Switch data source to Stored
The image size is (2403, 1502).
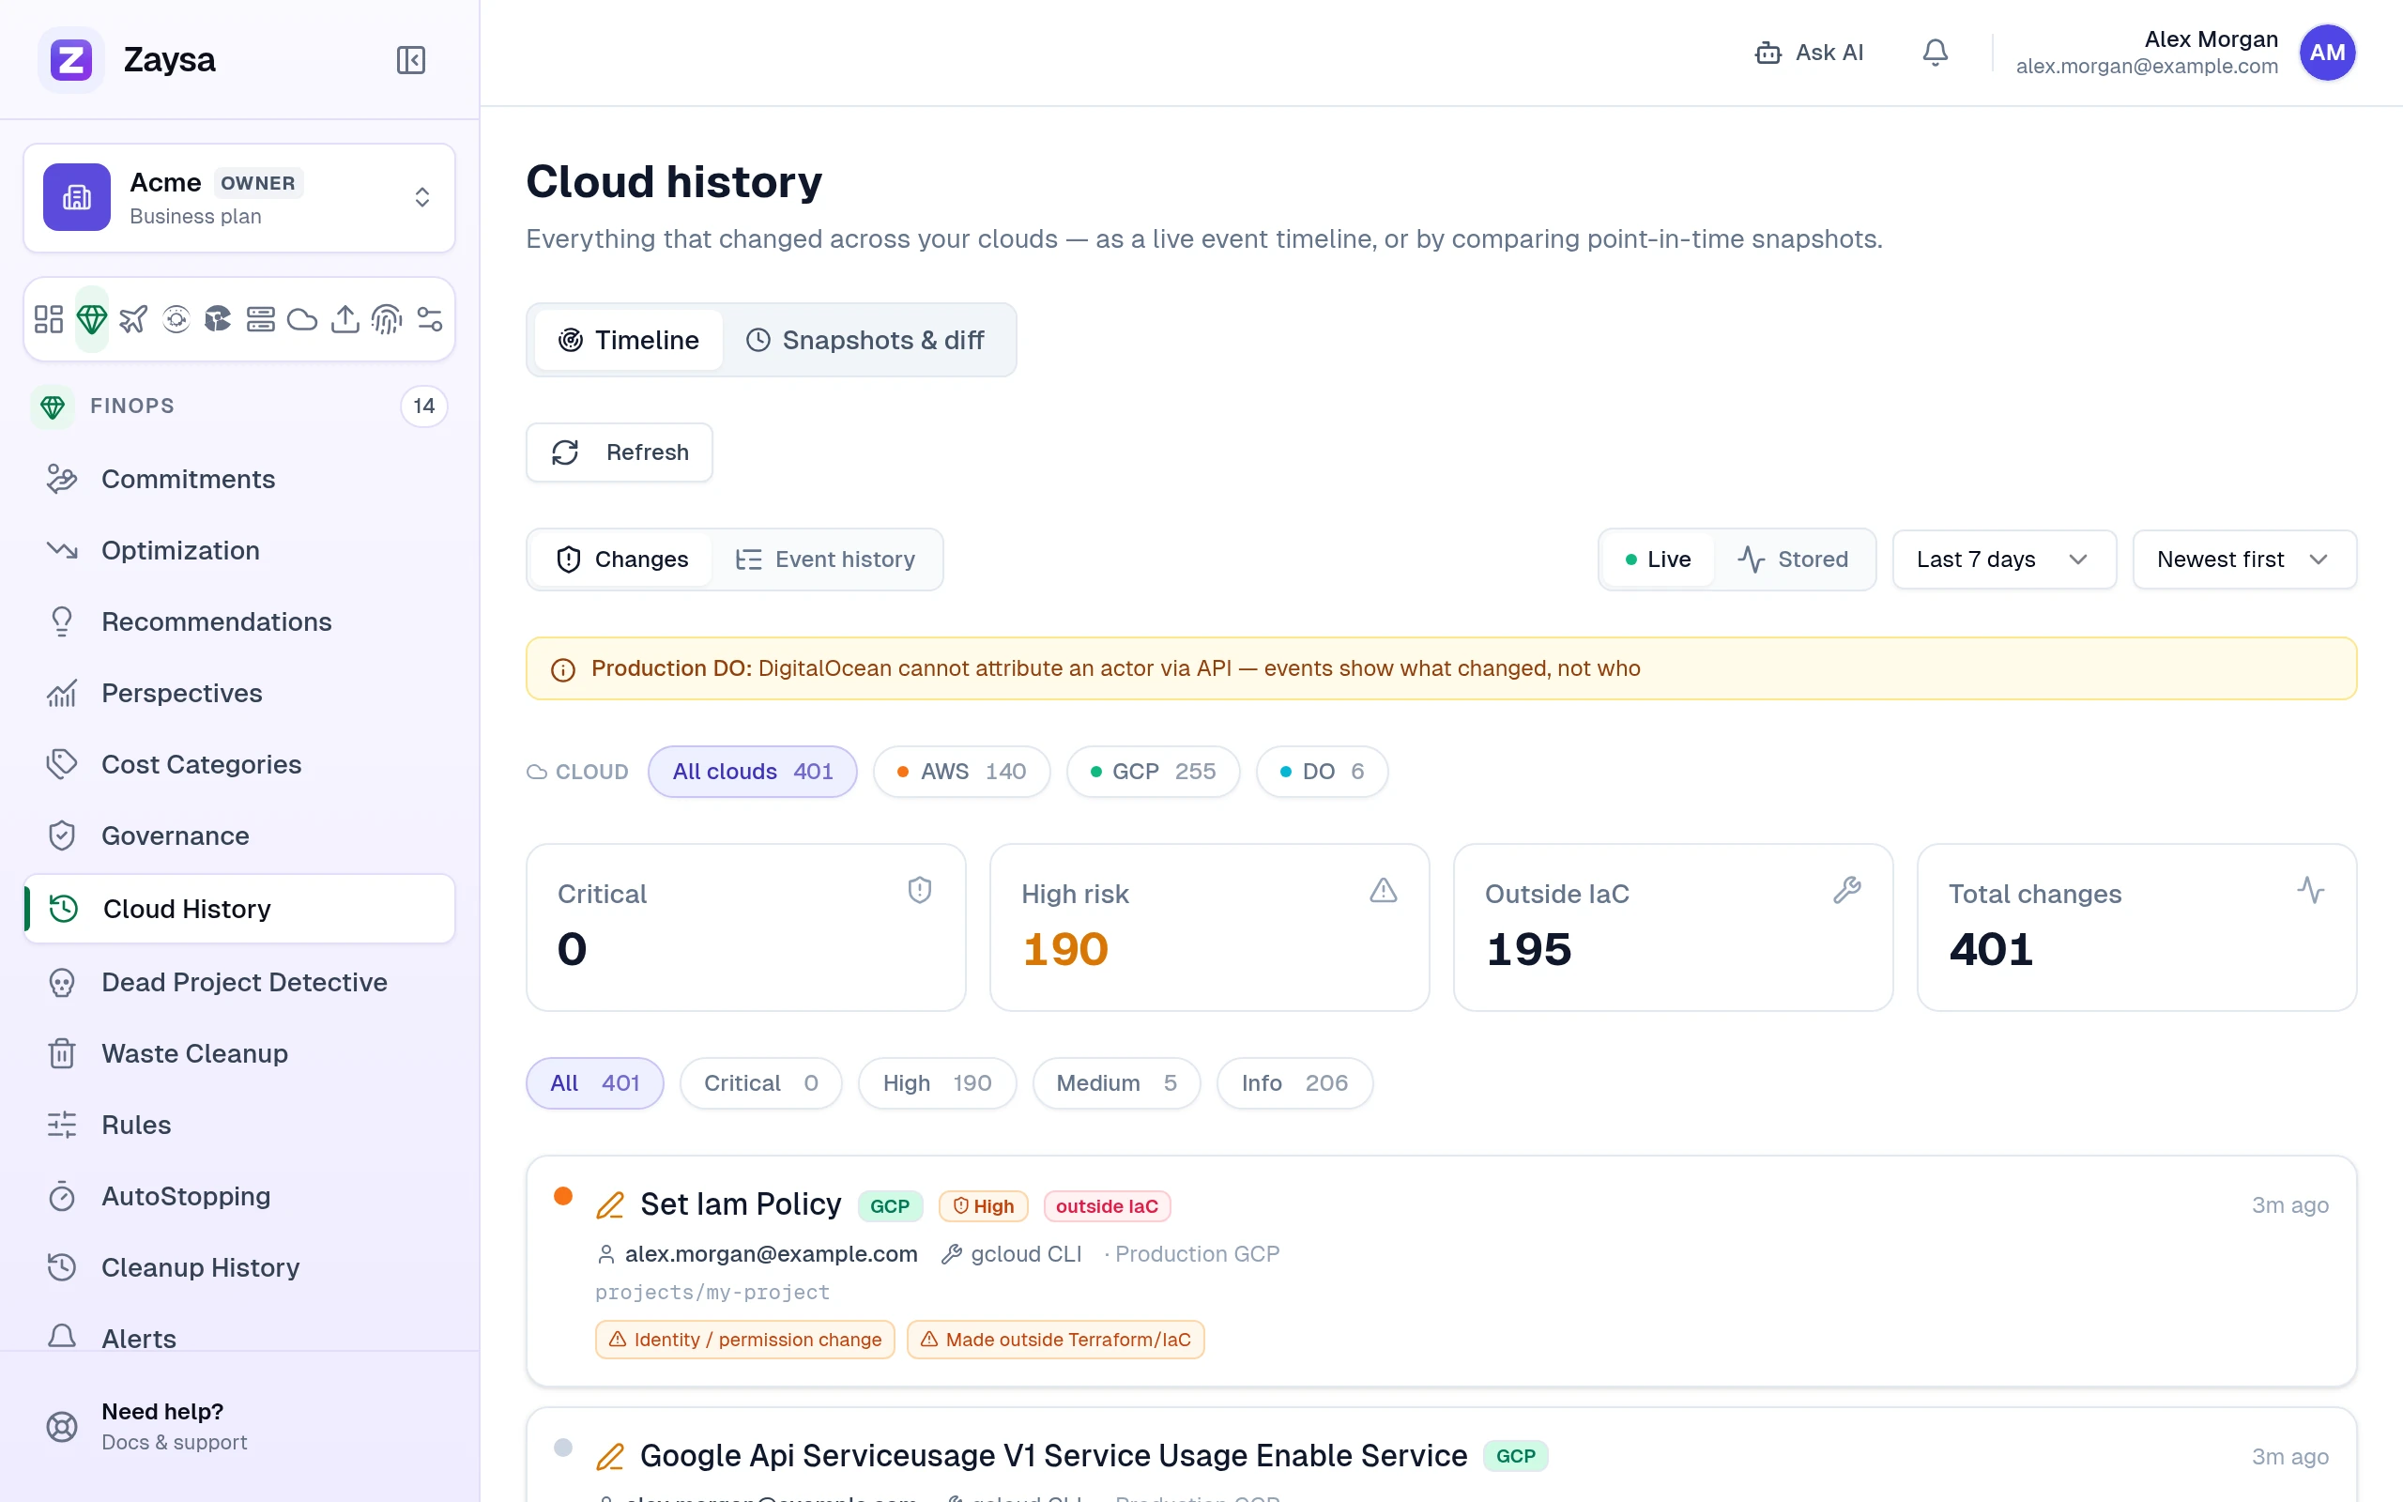pos(1793,559)
